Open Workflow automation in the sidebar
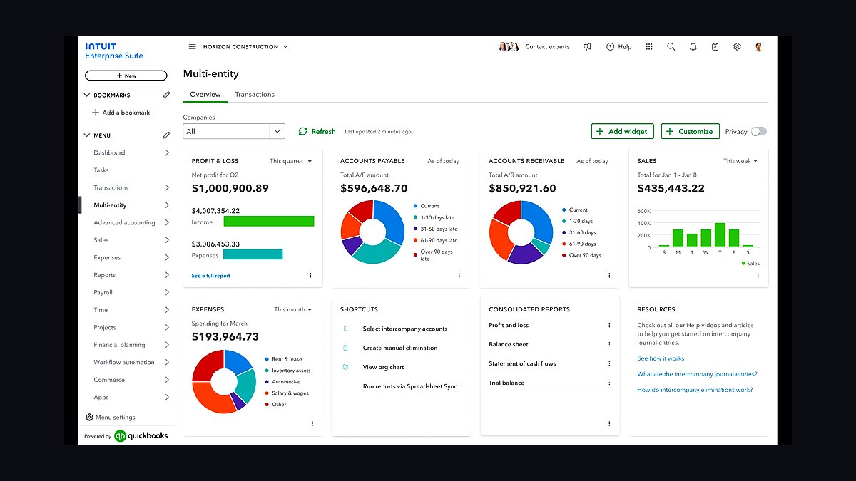Viewport: 856px width, 481px height. [124, 362]
